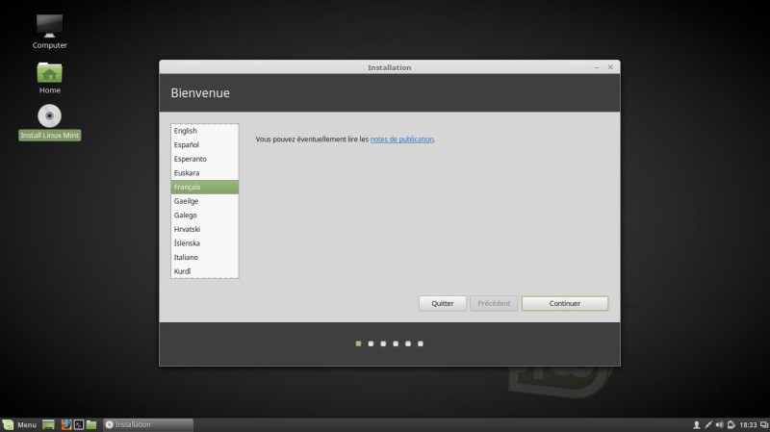Image resolution: width=770 pixels, height=432 pixels.
Task: Click the Show Desktop panel icon
Action: (x=49, y=424)
